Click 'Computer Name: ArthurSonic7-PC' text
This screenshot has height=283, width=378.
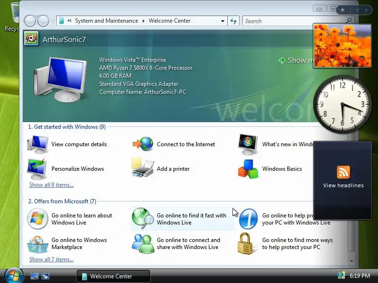tap(143, 92)
